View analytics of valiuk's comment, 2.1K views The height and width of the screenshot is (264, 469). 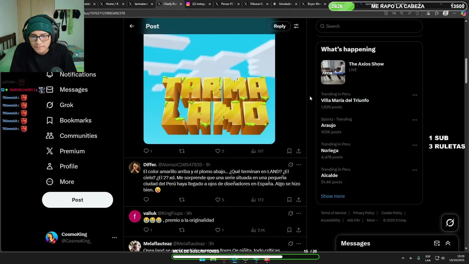pos(258,230)
